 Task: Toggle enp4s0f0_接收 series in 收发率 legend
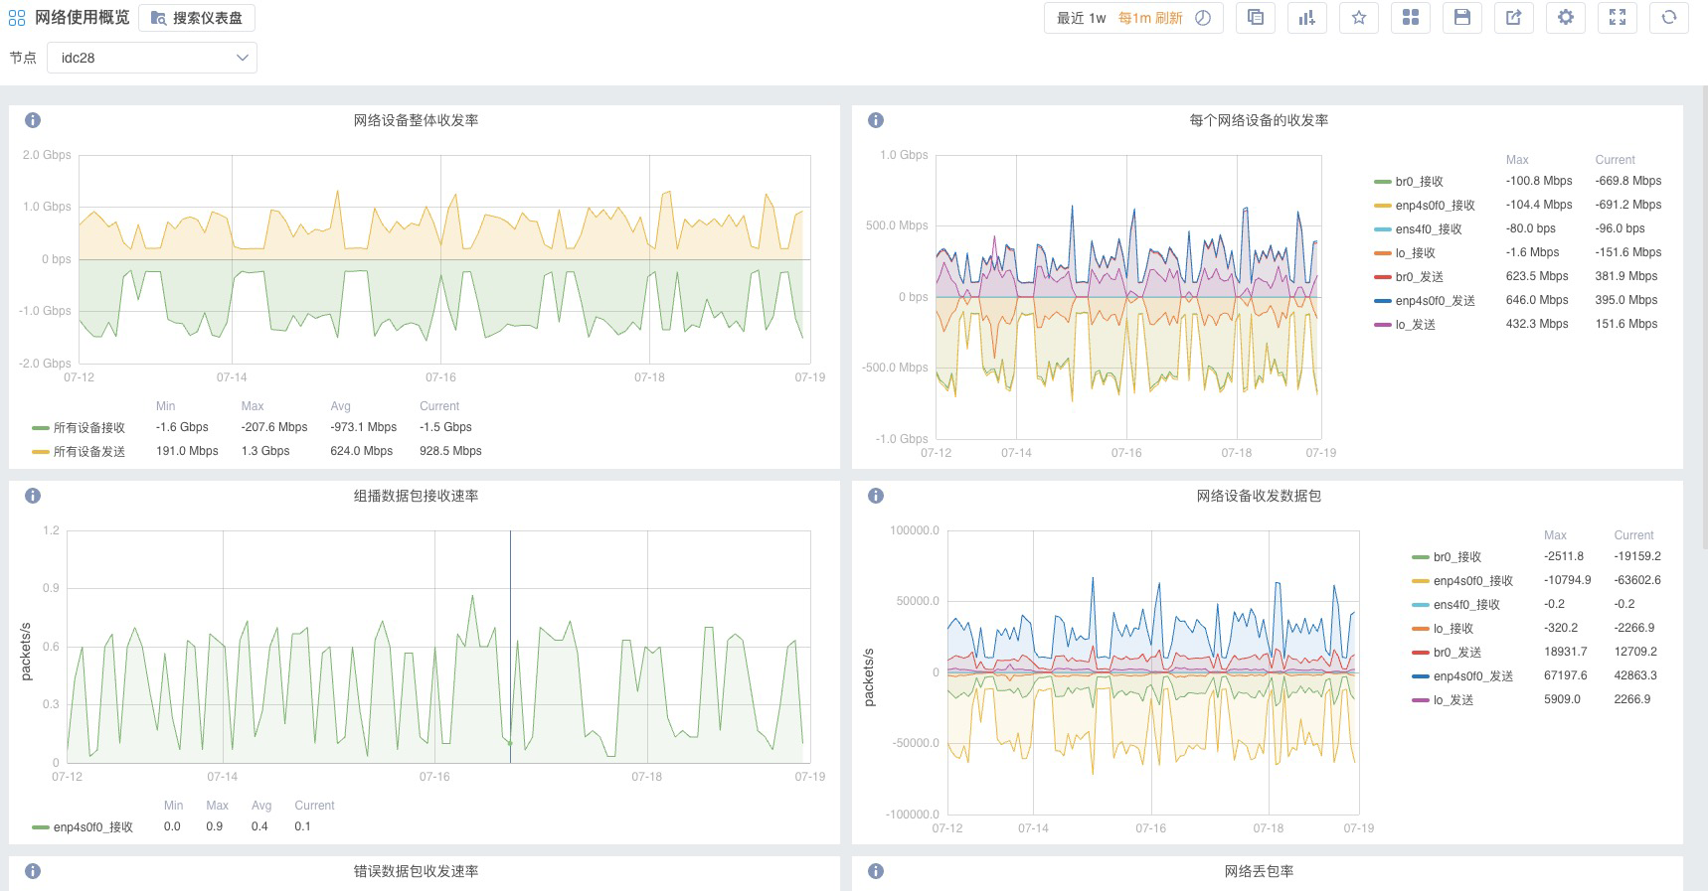[1435, 206]
